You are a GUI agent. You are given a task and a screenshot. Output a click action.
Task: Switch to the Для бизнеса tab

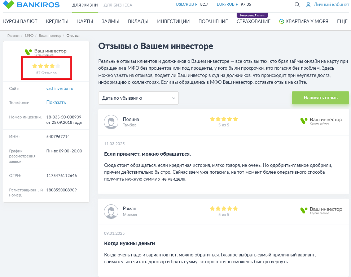tap(118, 5)
